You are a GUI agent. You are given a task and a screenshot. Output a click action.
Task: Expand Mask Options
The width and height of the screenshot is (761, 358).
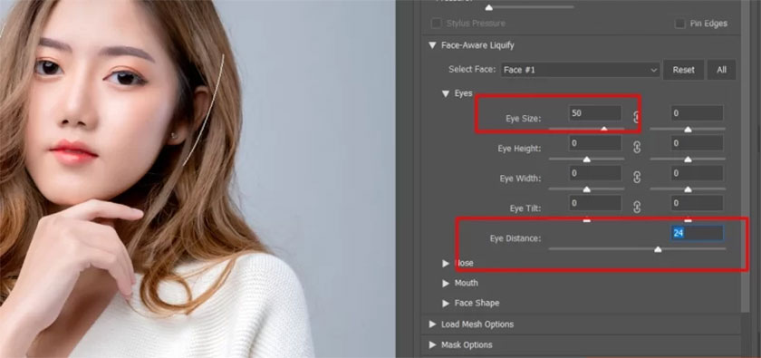pyautogui.click(x=432, y=344)
